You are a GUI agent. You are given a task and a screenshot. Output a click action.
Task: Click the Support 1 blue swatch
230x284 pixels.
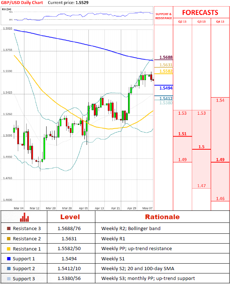[9, 259]
